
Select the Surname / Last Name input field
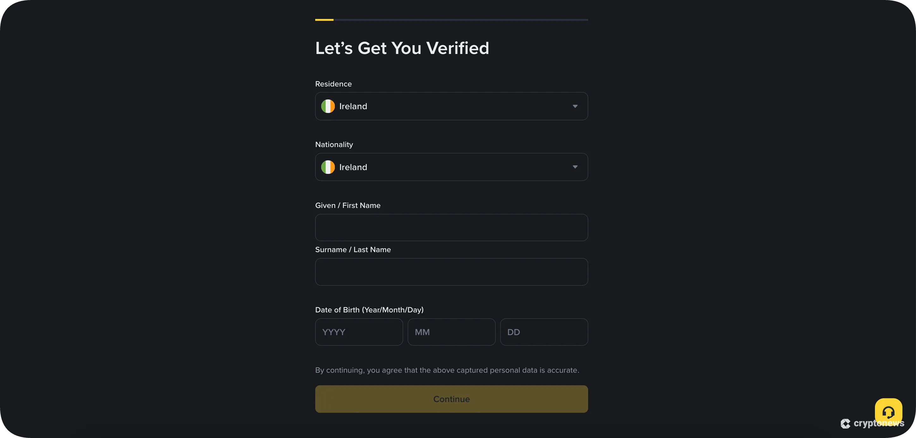[451, 272]
